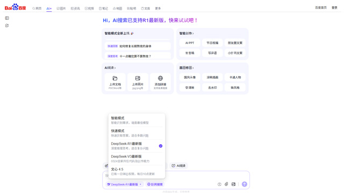
Task: Click the Baidu logo
Action: click(15, 7)
